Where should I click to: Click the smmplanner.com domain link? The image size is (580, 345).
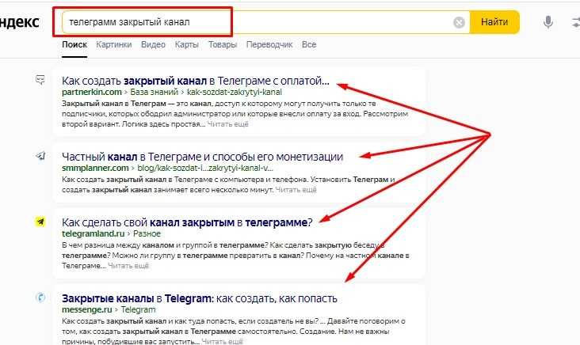point(95,168)
